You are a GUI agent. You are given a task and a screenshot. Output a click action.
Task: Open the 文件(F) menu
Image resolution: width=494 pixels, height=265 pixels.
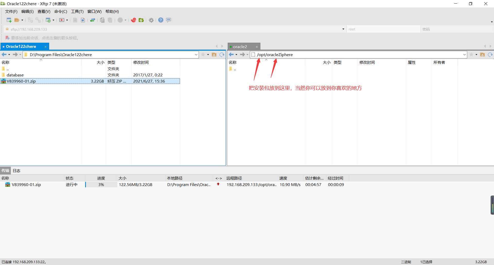click(x=11, y=12)
